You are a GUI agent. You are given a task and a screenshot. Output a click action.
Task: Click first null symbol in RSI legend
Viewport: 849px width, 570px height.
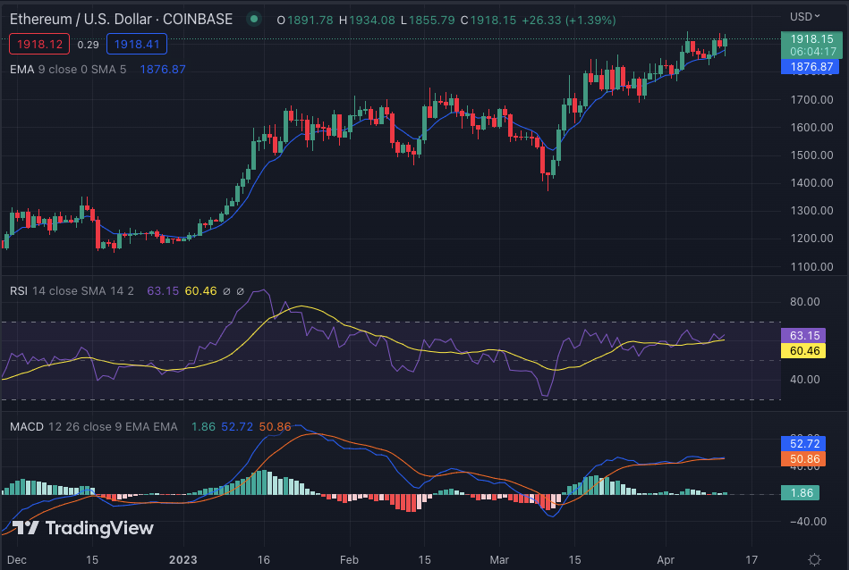point(226,291)
